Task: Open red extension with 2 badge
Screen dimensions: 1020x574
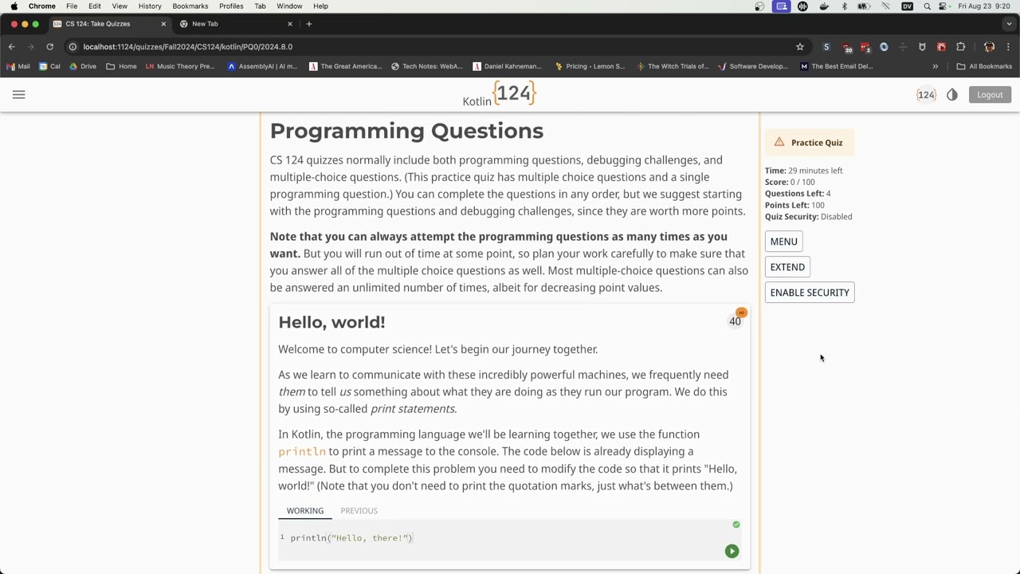Action: click(x=865, y=47)
